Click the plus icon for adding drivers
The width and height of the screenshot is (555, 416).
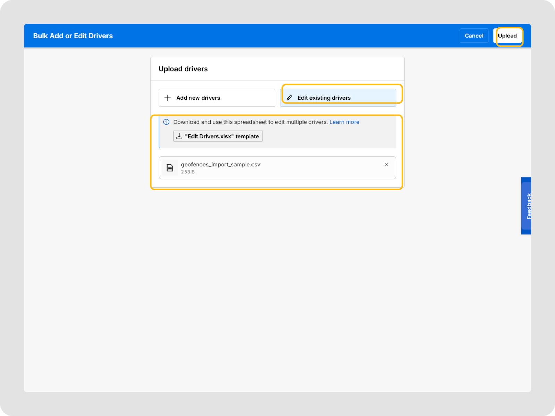click(x=168, y=98)
